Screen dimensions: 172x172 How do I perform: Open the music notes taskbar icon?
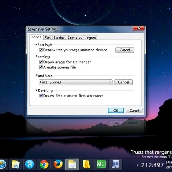click(115, 164)
